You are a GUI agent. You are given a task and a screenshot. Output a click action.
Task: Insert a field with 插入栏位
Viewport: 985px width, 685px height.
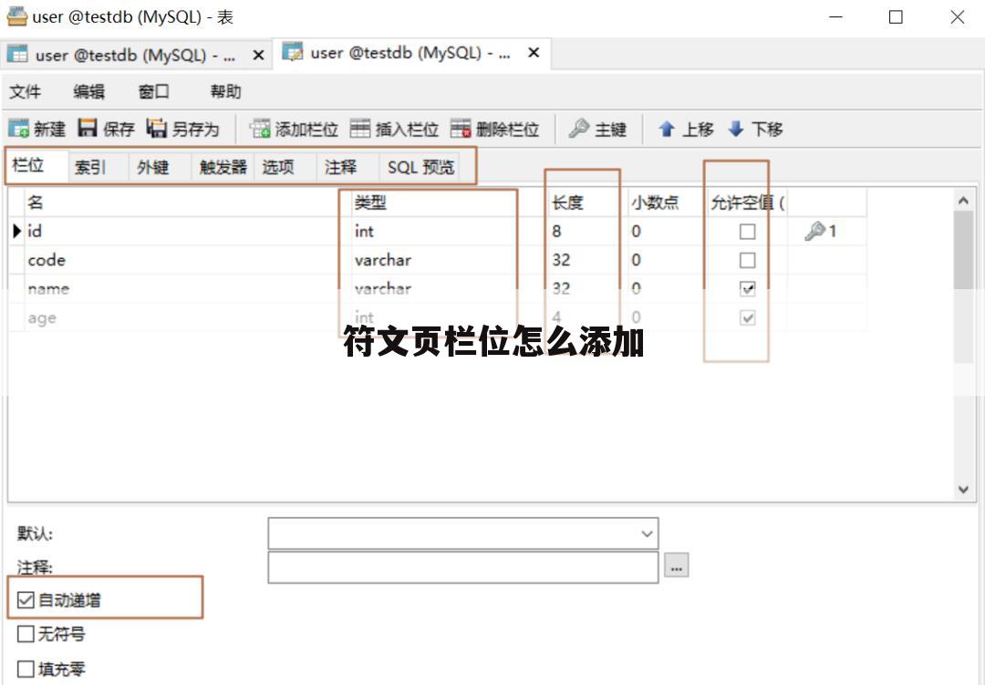395,129
